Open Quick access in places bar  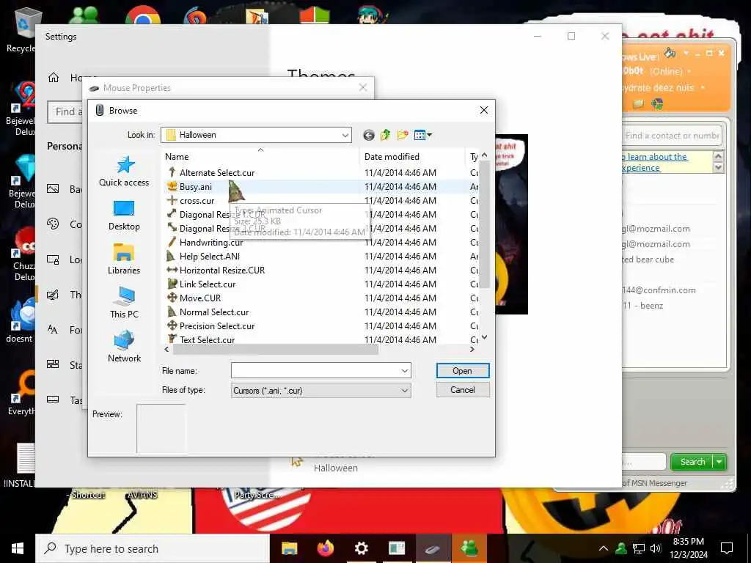[x=124, y=172]
